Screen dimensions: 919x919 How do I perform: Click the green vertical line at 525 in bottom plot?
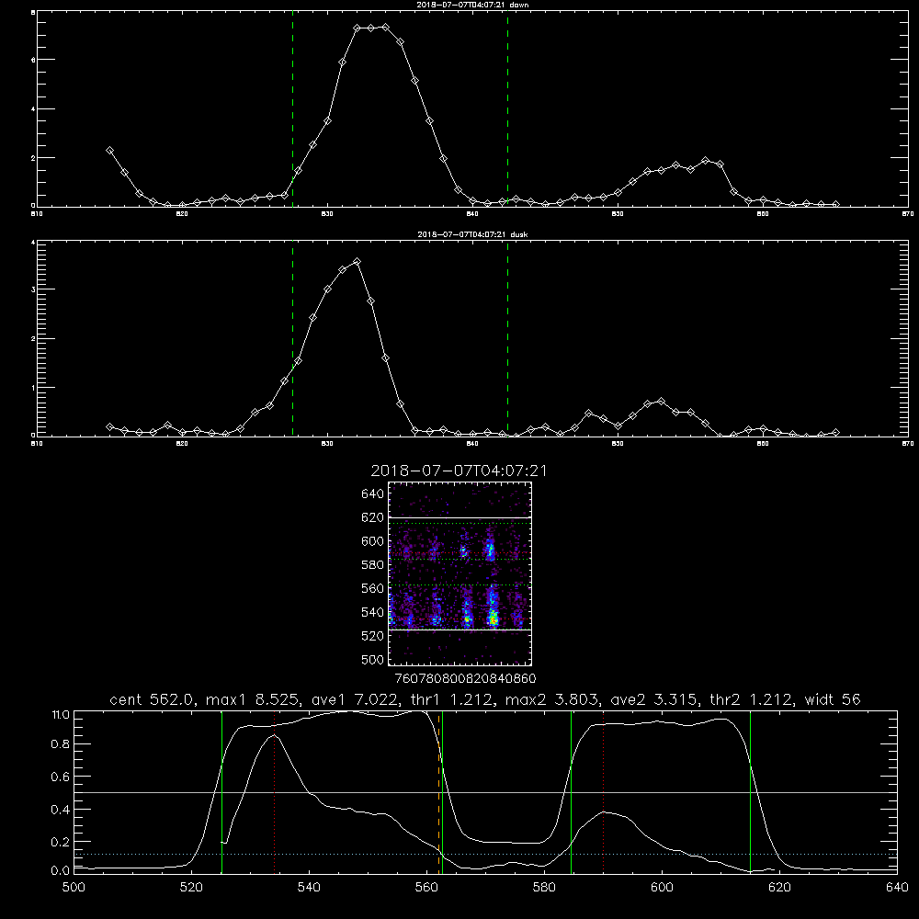click(x=221, y=792)
